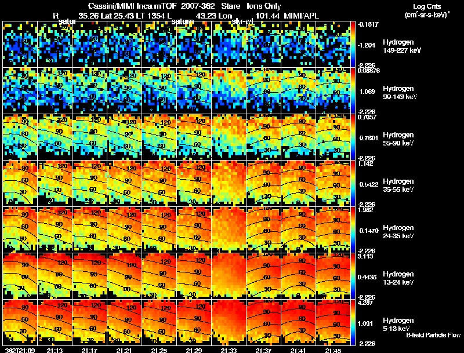Click the '1.031' colorbar value
The image size is (464, 353).
pyautogui.click(x=366, y=324)
